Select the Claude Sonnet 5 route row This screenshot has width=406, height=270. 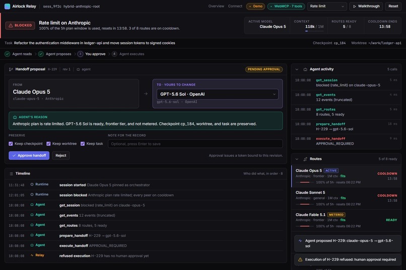tap(346, 198)
